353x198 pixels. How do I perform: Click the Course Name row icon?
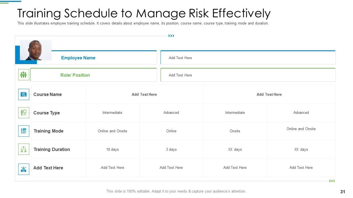tap(24, 94)
